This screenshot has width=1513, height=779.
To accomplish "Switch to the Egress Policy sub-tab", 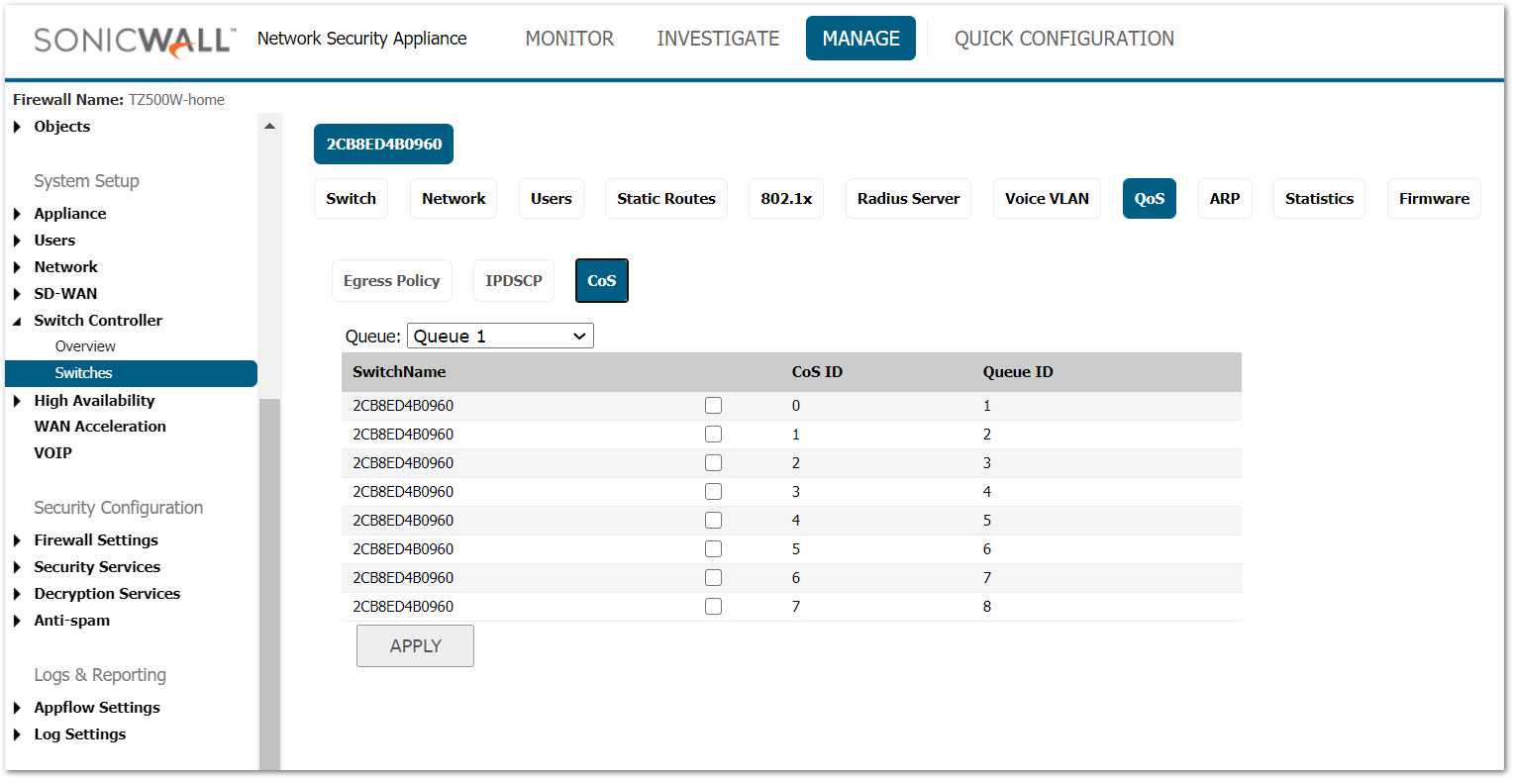I will tap(392, 280).
